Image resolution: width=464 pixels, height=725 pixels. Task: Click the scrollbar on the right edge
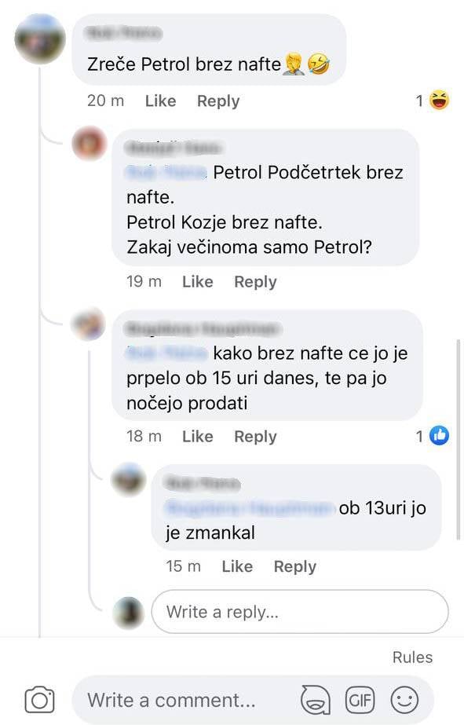(458, 439)
